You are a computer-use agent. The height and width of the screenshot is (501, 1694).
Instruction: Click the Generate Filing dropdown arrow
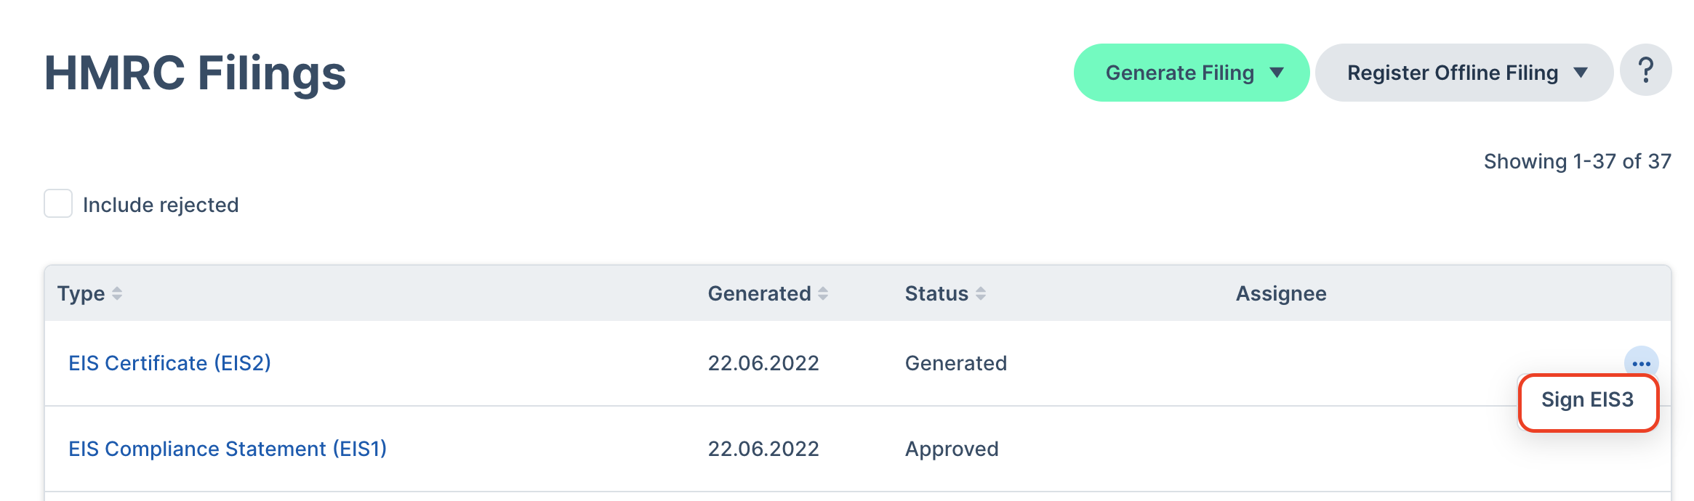(1277, 73)
